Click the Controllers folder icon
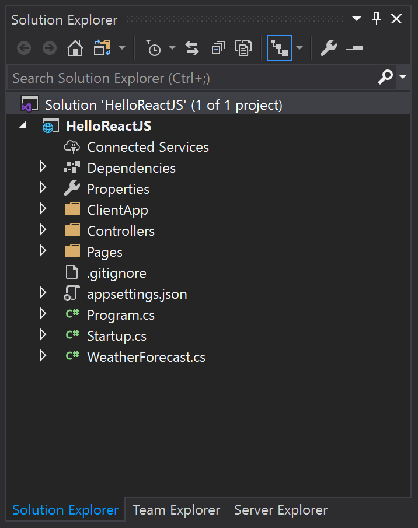The height and width of the screenshot is (528, 418). [x=72, y=230]
